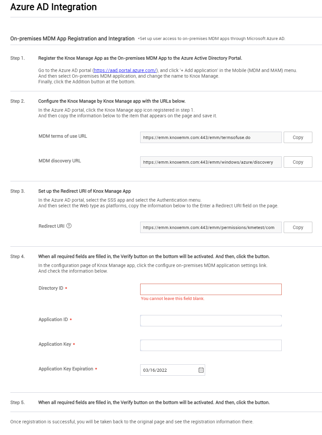Click the Application ID input field
Image resolution: width=322 pixels, height=435 pixels.
point(210,320)
